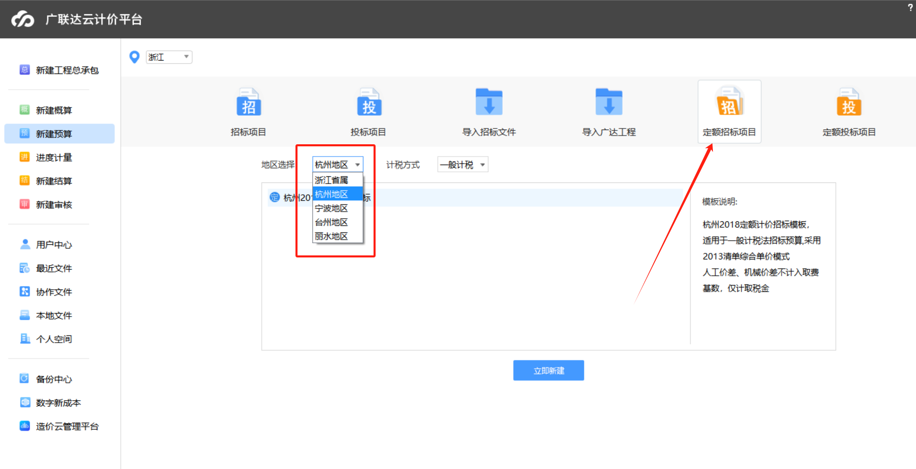916x469 pixels.
Task: Open the 计税方式 一般计税 dropdown
Action: pos(463,165)
